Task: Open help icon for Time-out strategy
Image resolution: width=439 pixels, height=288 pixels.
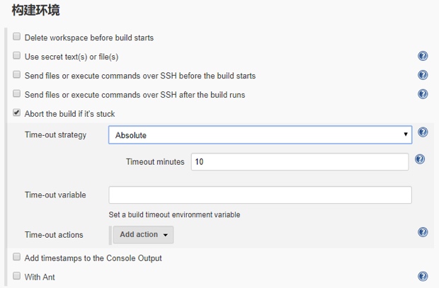Action: [423, 132]
